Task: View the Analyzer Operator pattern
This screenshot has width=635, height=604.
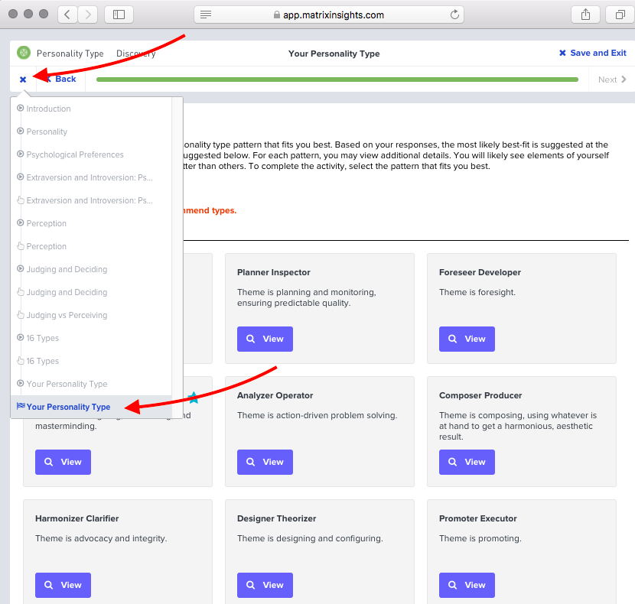Action: click(x=265, y=462)
